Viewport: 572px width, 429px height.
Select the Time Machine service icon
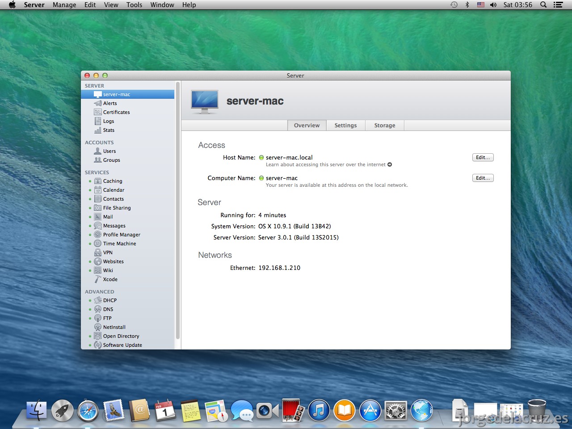point(98,244)
